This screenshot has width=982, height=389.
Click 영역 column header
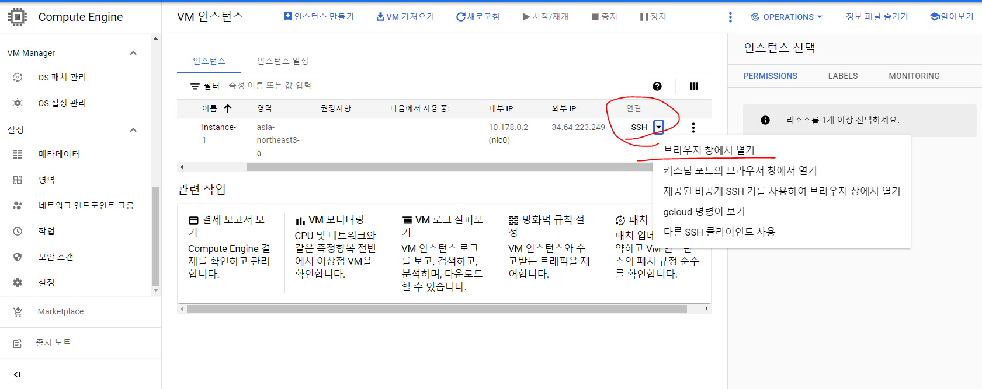tap(264, 108)
